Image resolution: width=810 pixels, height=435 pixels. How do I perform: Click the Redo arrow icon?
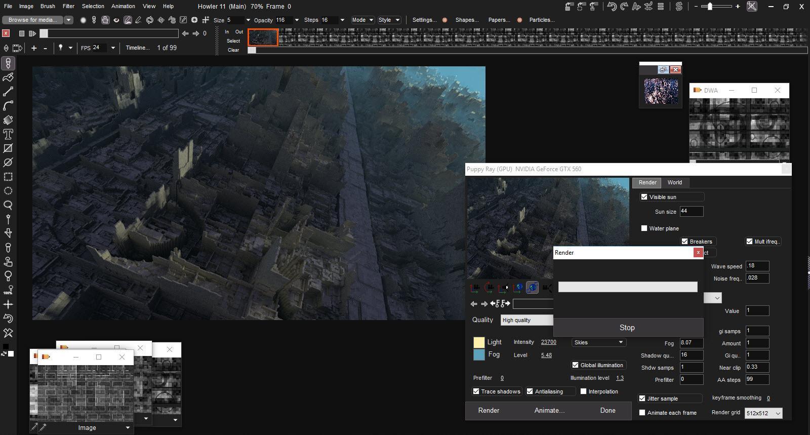624,7
